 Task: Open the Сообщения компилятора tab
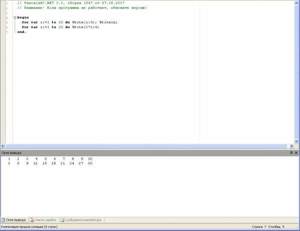[81, 220]
